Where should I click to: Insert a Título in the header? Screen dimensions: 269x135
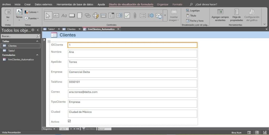[191, 15]
